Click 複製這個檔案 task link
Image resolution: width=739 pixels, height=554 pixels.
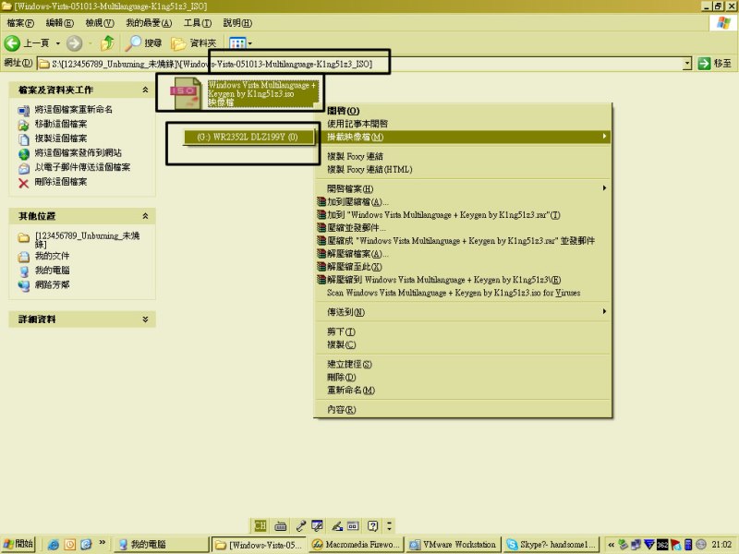coord(61,138)
